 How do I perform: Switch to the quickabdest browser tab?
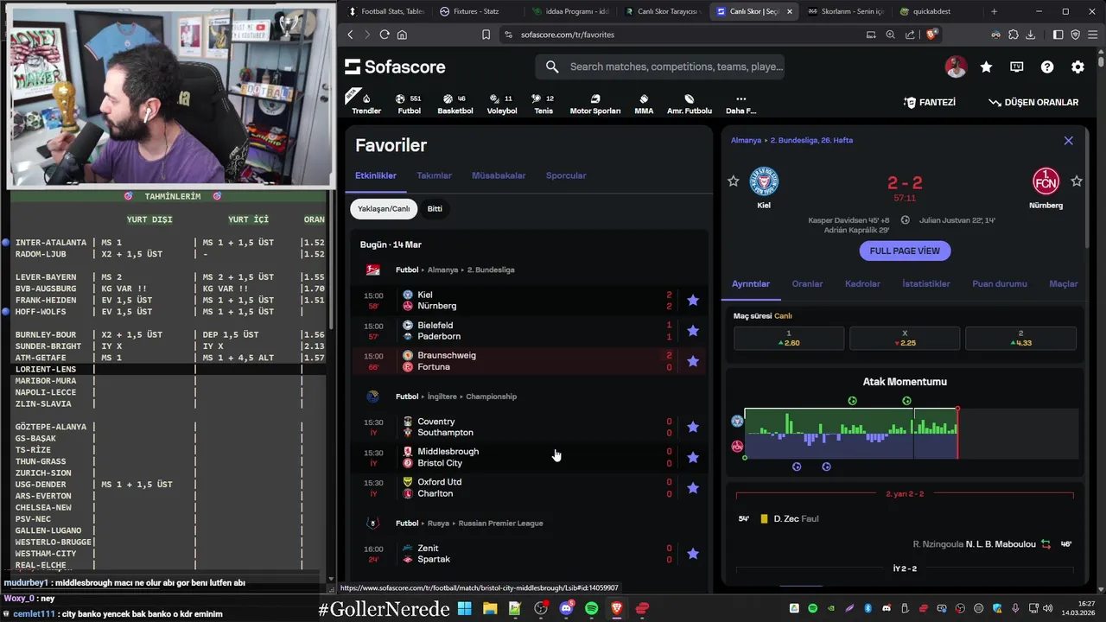coord(931,11)
